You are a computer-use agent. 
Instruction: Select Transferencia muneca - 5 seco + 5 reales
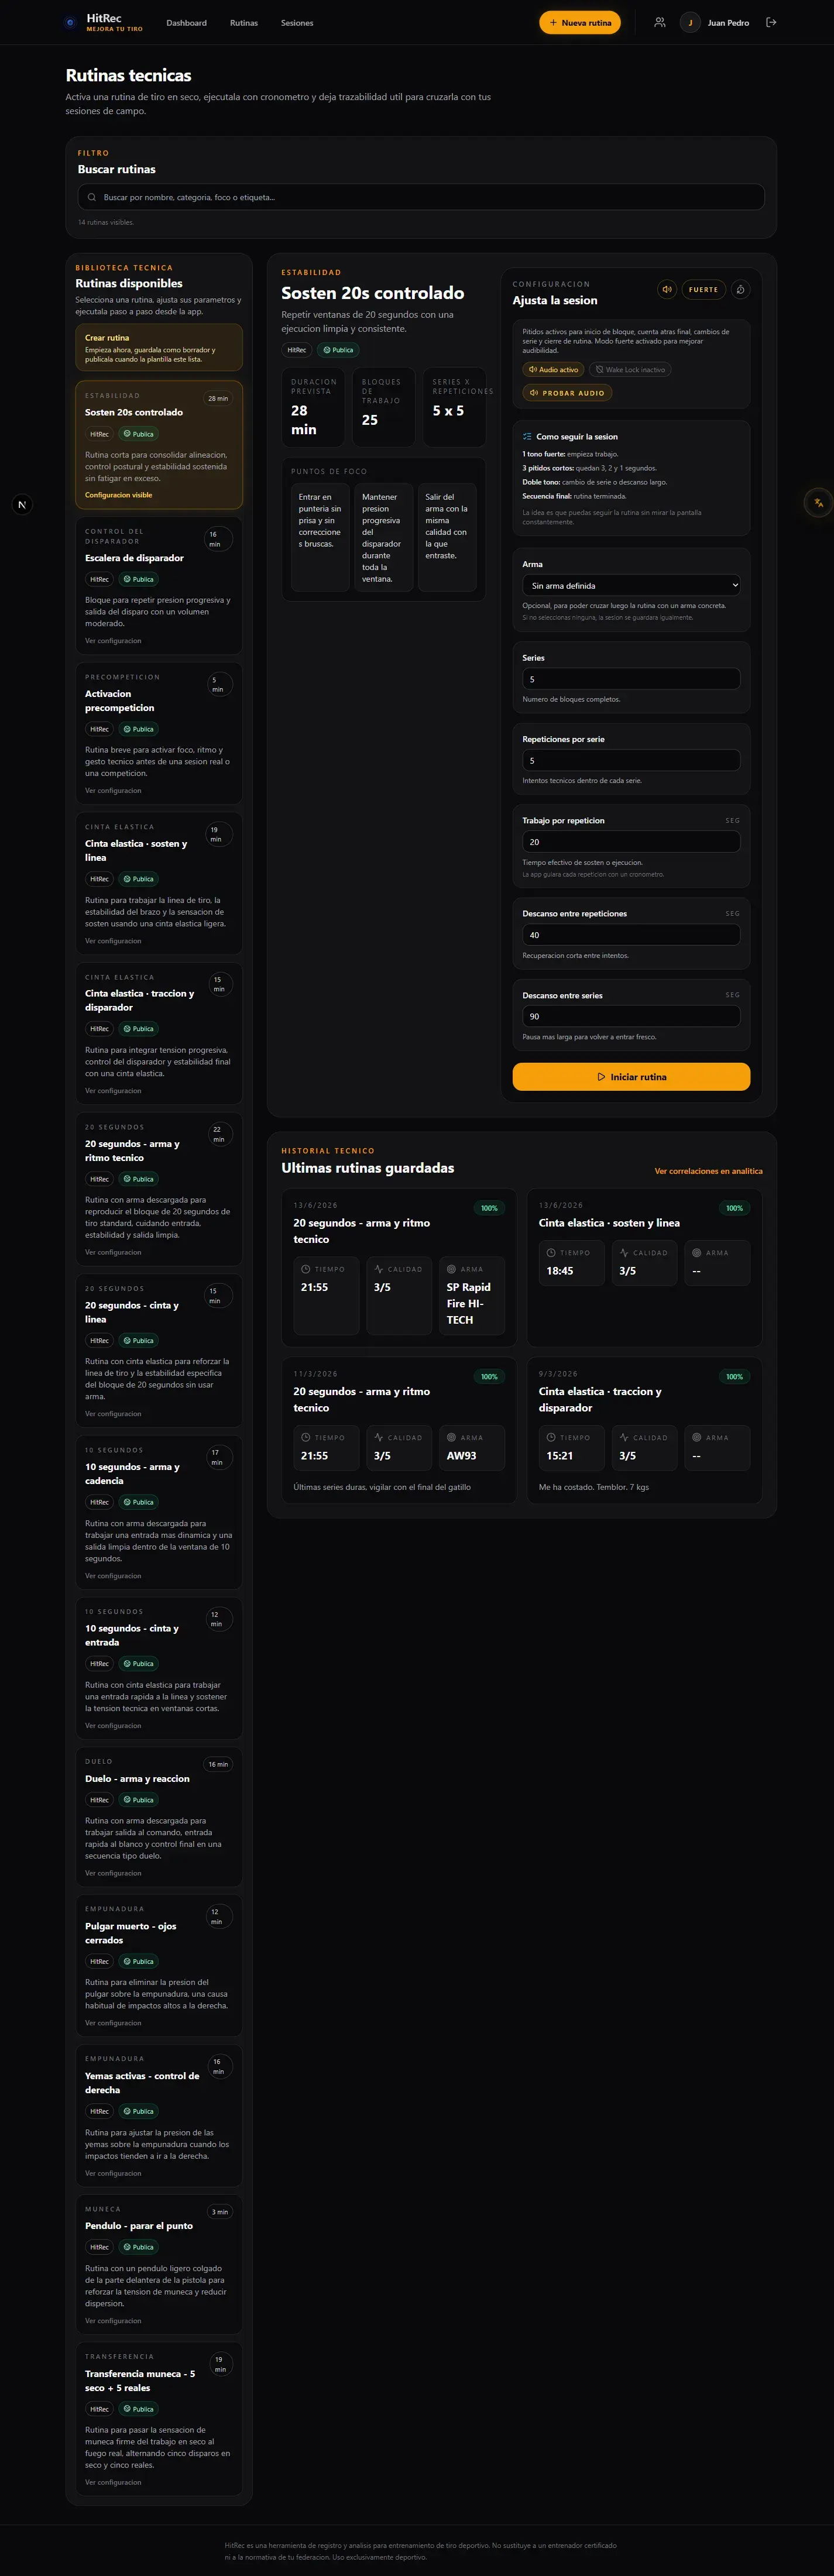pos(159,2419)
